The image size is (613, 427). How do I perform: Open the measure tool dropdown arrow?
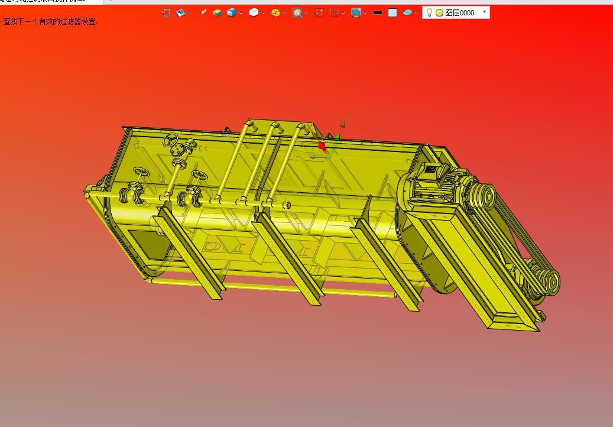pyautogui.click(x=343, y=13)
